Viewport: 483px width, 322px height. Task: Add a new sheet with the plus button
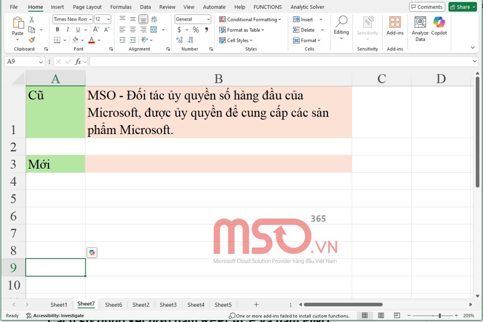point(256,305)
